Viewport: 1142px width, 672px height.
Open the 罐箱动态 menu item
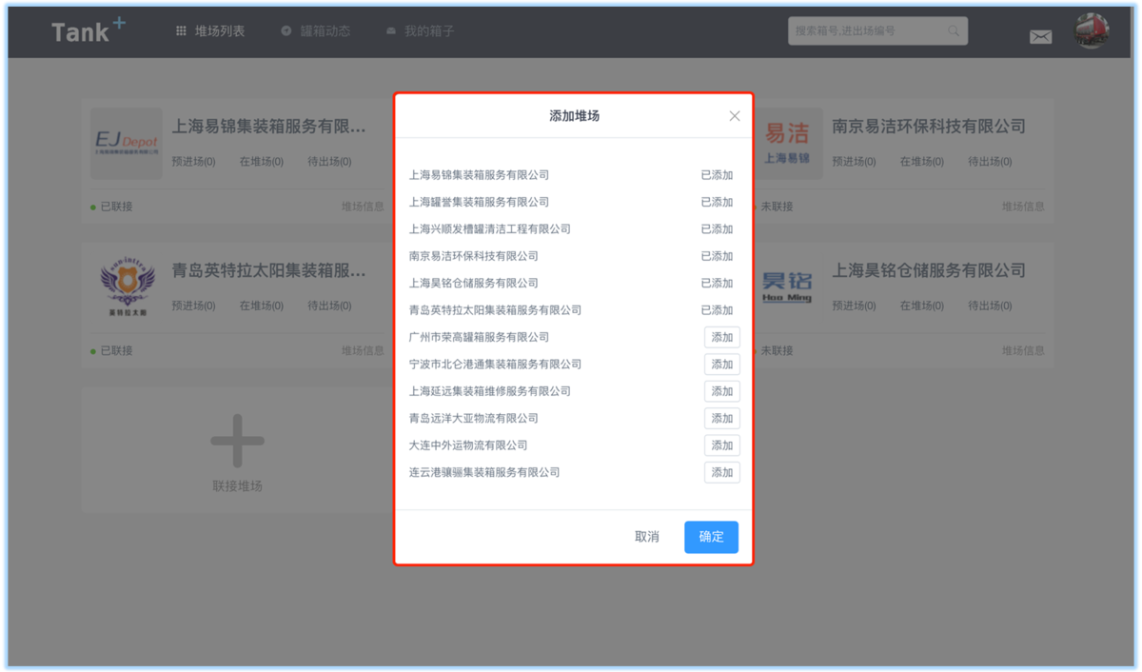(x=316, y=31)
